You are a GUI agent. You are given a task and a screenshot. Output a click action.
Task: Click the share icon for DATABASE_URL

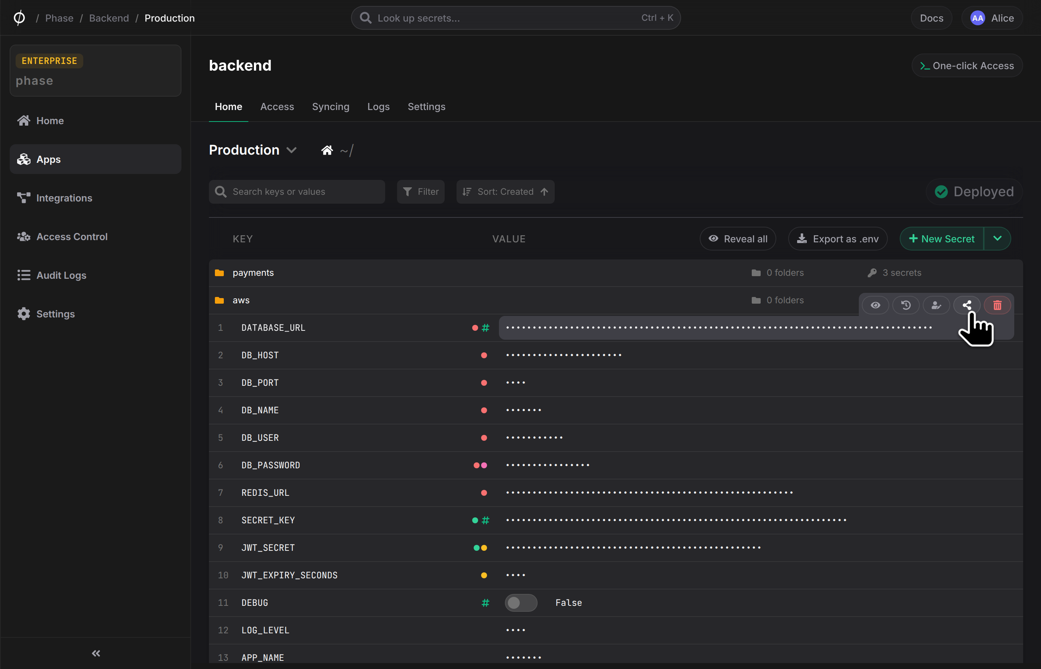pyautogui.click(x=967, y=305)
